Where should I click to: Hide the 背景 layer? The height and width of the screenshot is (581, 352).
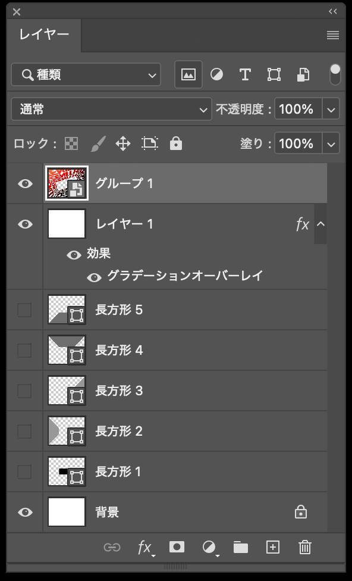coord(25,512)
